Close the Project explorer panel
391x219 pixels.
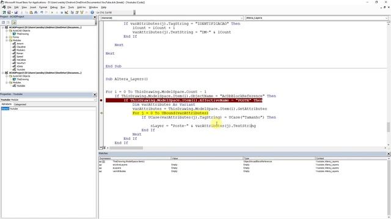tap(95, 17)
